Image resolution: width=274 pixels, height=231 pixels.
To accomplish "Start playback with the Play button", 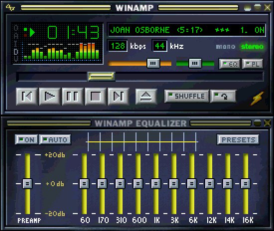I will pos(50,97).
